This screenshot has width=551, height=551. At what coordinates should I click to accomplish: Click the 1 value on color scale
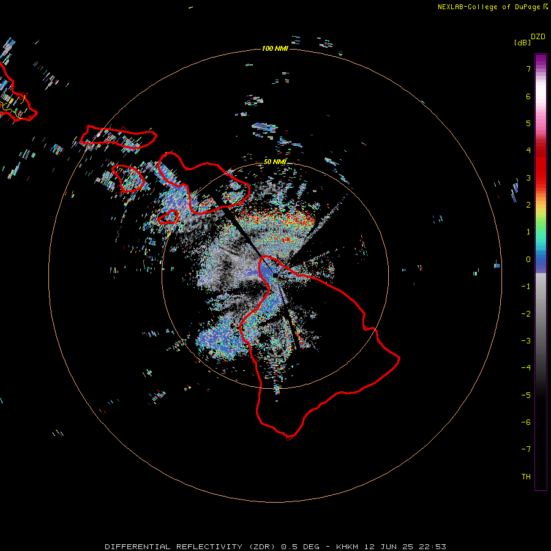[x=528, y=232]
